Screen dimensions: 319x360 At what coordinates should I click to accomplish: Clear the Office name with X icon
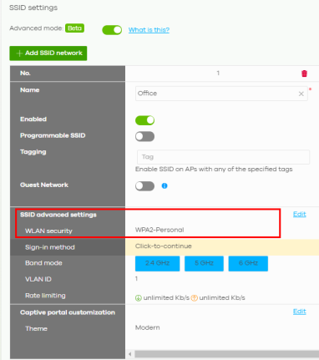(x=301, y=94)
